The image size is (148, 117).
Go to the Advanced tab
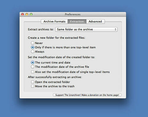[95, 22]
